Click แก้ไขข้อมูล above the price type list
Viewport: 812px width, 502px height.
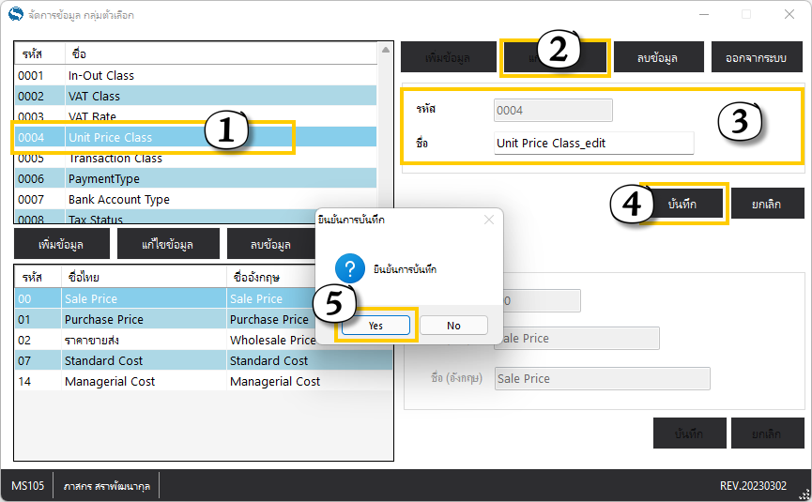168,244
